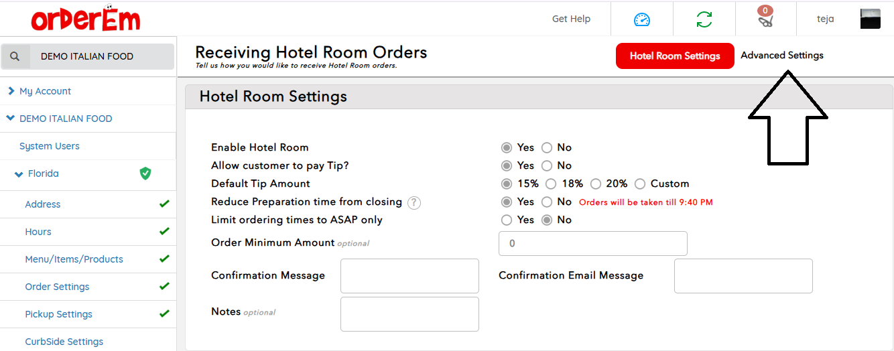The image size is (894, 351).
Task: Collapse the Florida location node
Action: (19, 174)
